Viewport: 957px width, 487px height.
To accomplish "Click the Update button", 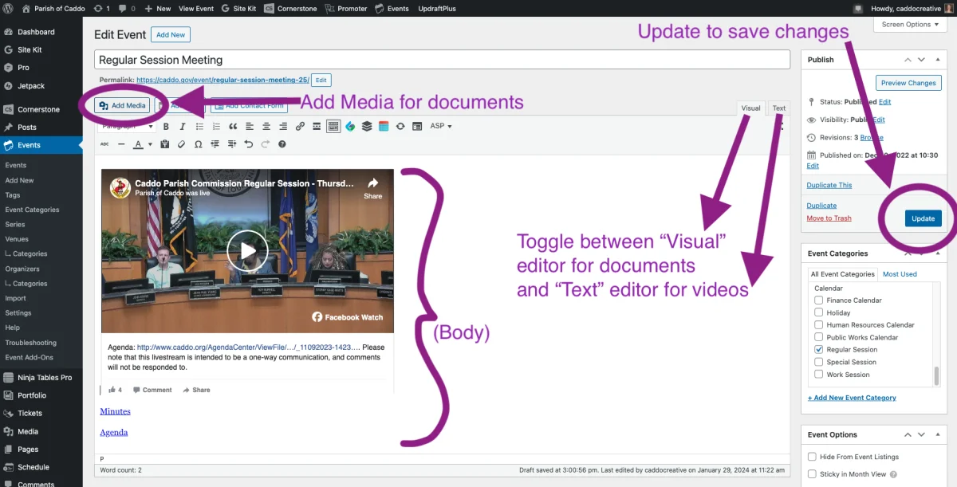I will point(923,218).
